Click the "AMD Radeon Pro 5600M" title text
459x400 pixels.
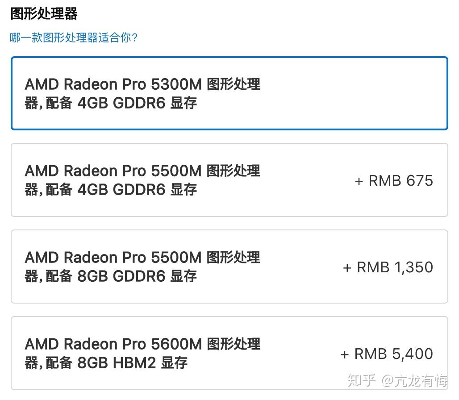click(x=114, y=344)
